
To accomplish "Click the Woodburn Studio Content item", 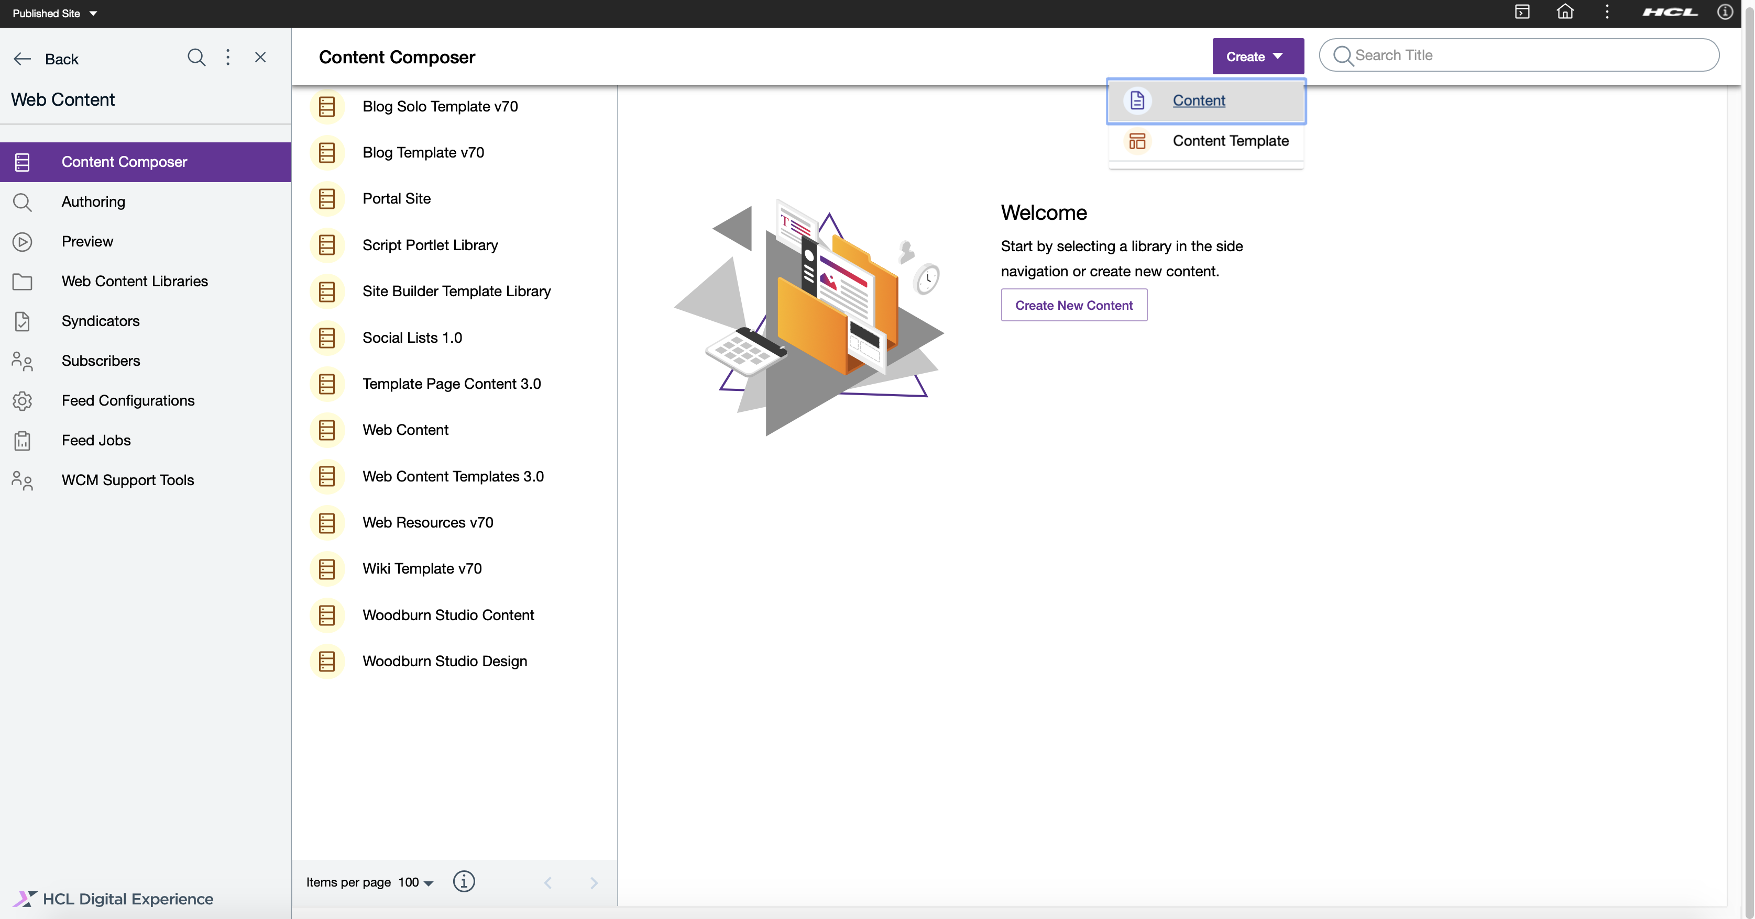I will 448,614.
